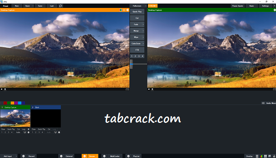This screenshot has height=158, width=276.
Task: Click the speaker icon beside Audio Mixer
Action: (263, 103)
